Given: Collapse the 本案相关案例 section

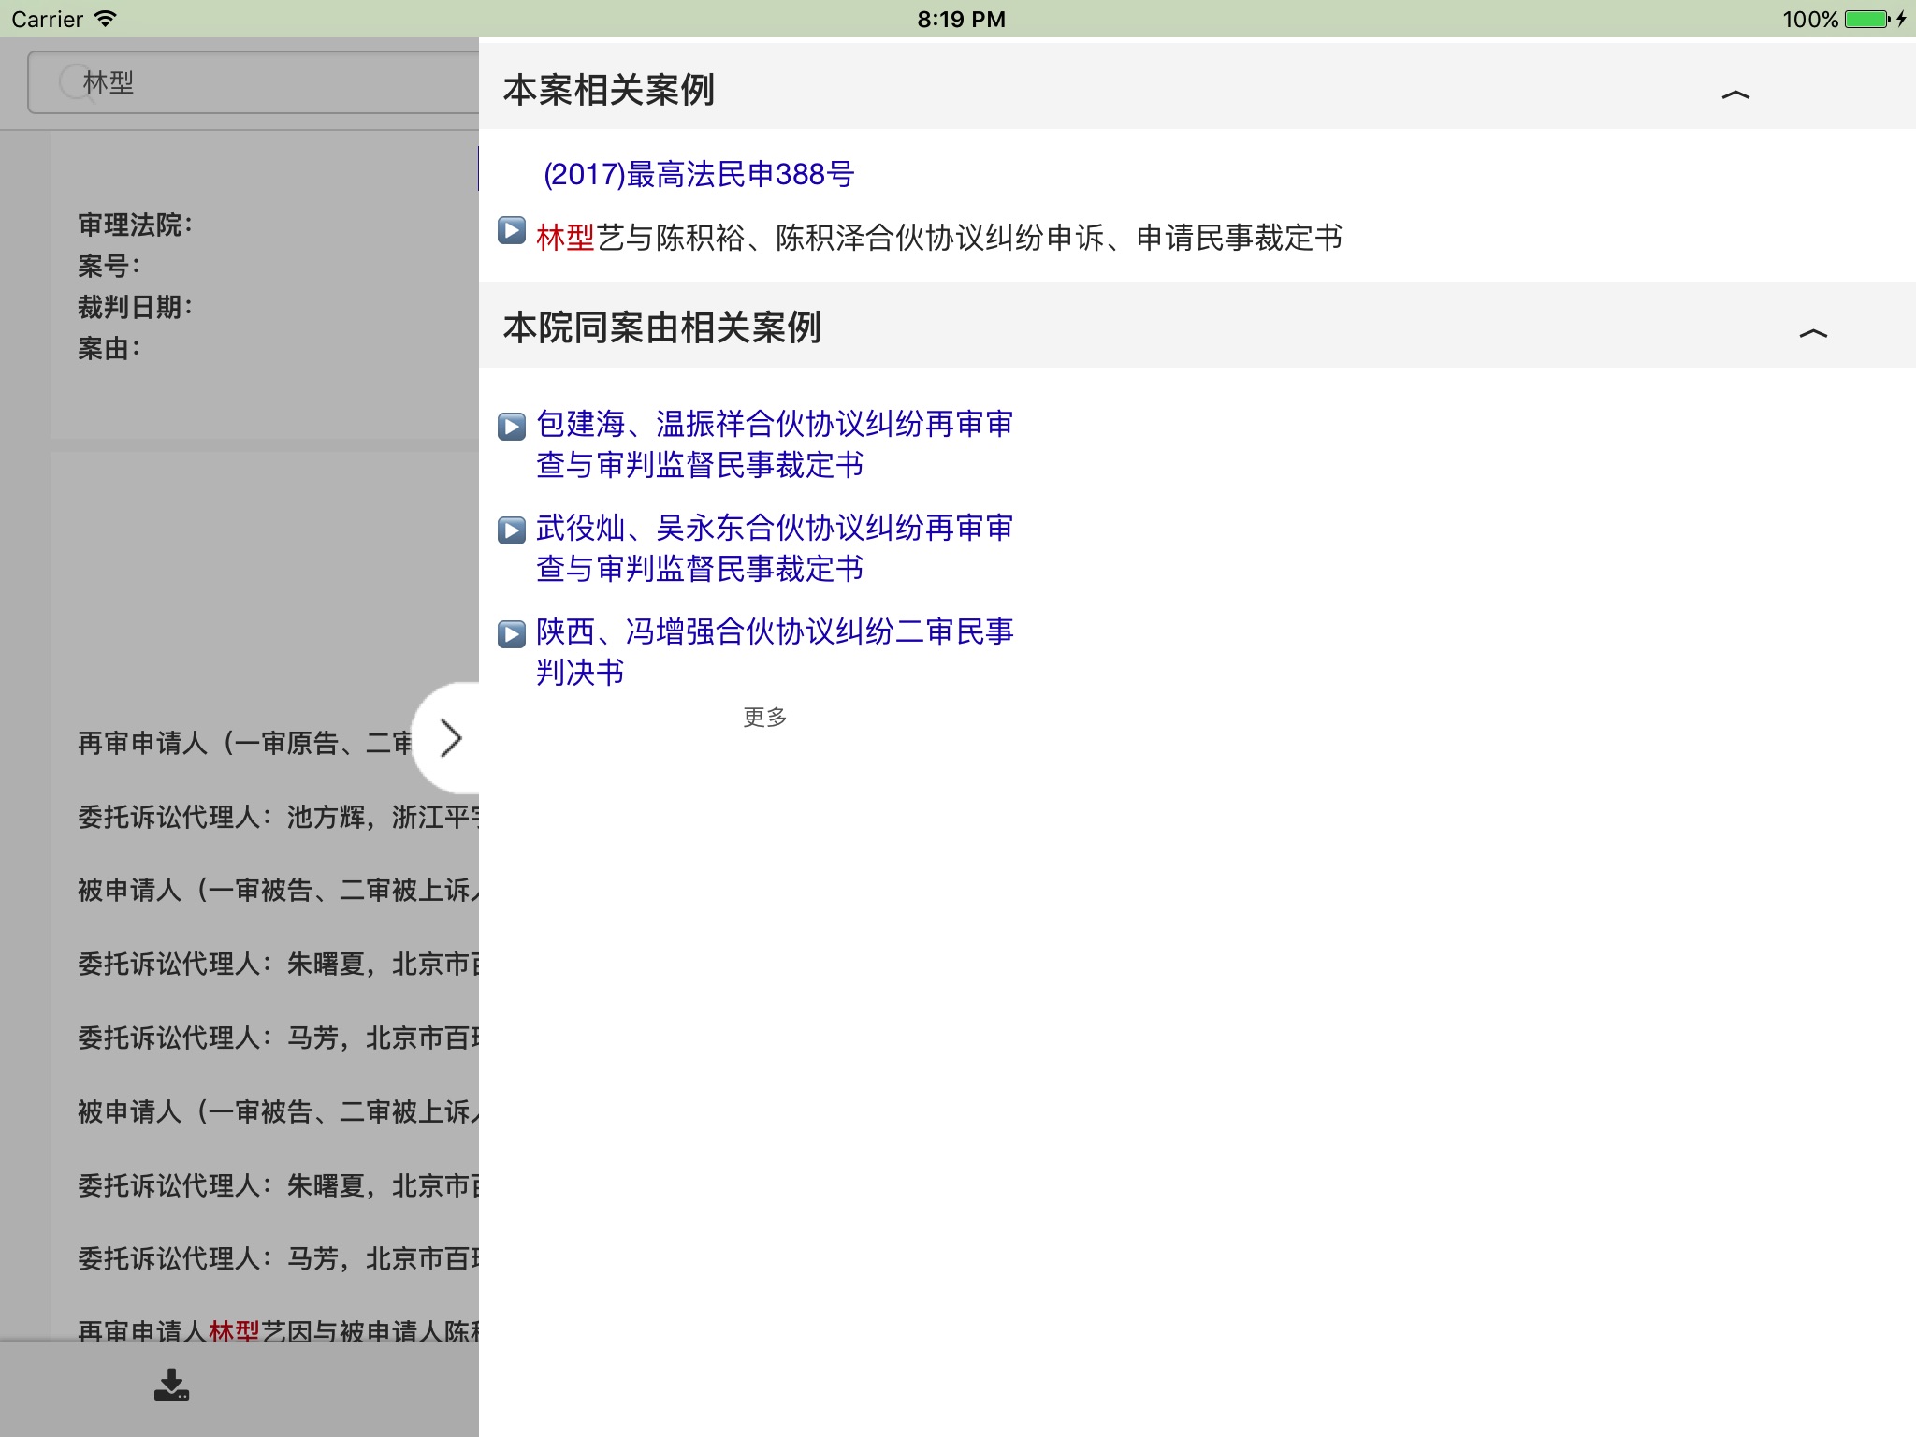Looking at the screenshot, I should click(x=1735, y=94).
